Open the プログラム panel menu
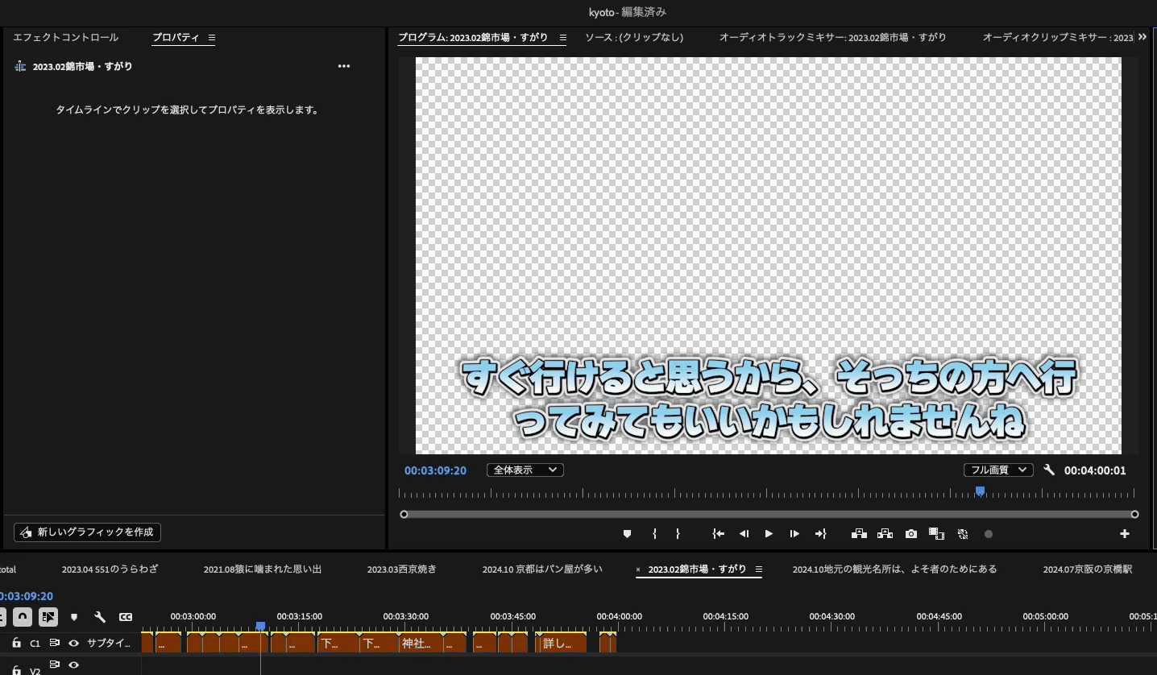The width and height of the screenshot is (1157, 675). point(562,38)
